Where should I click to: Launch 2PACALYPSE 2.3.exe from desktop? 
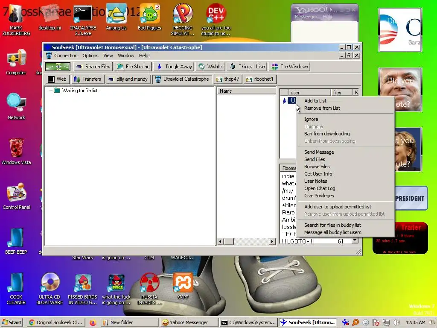pos(83,20)
